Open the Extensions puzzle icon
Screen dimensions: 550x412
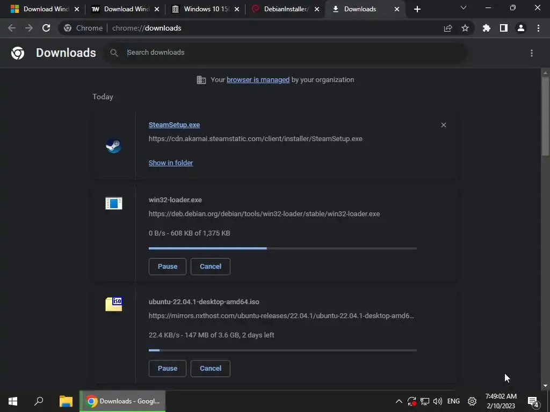point(487,28)
